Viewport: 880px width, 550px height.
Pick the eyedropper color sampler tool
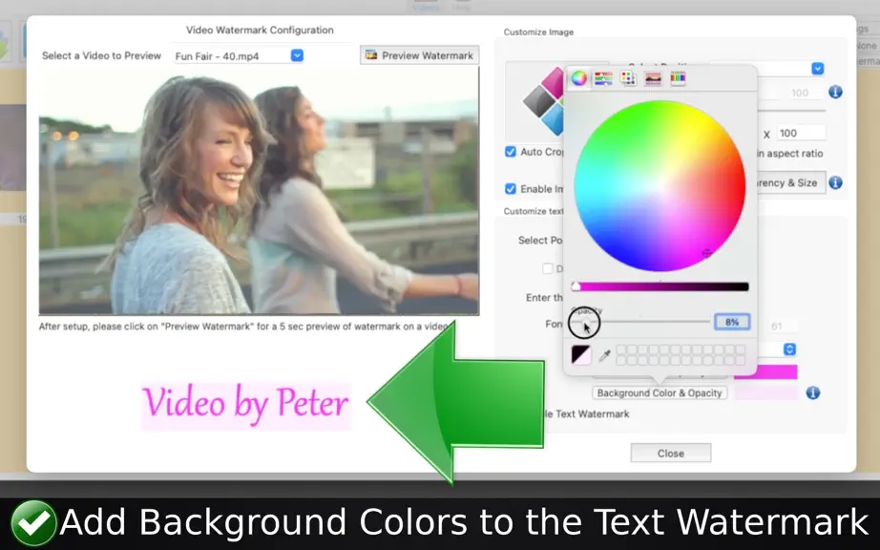pyautogui.click(x=604, y=355)
